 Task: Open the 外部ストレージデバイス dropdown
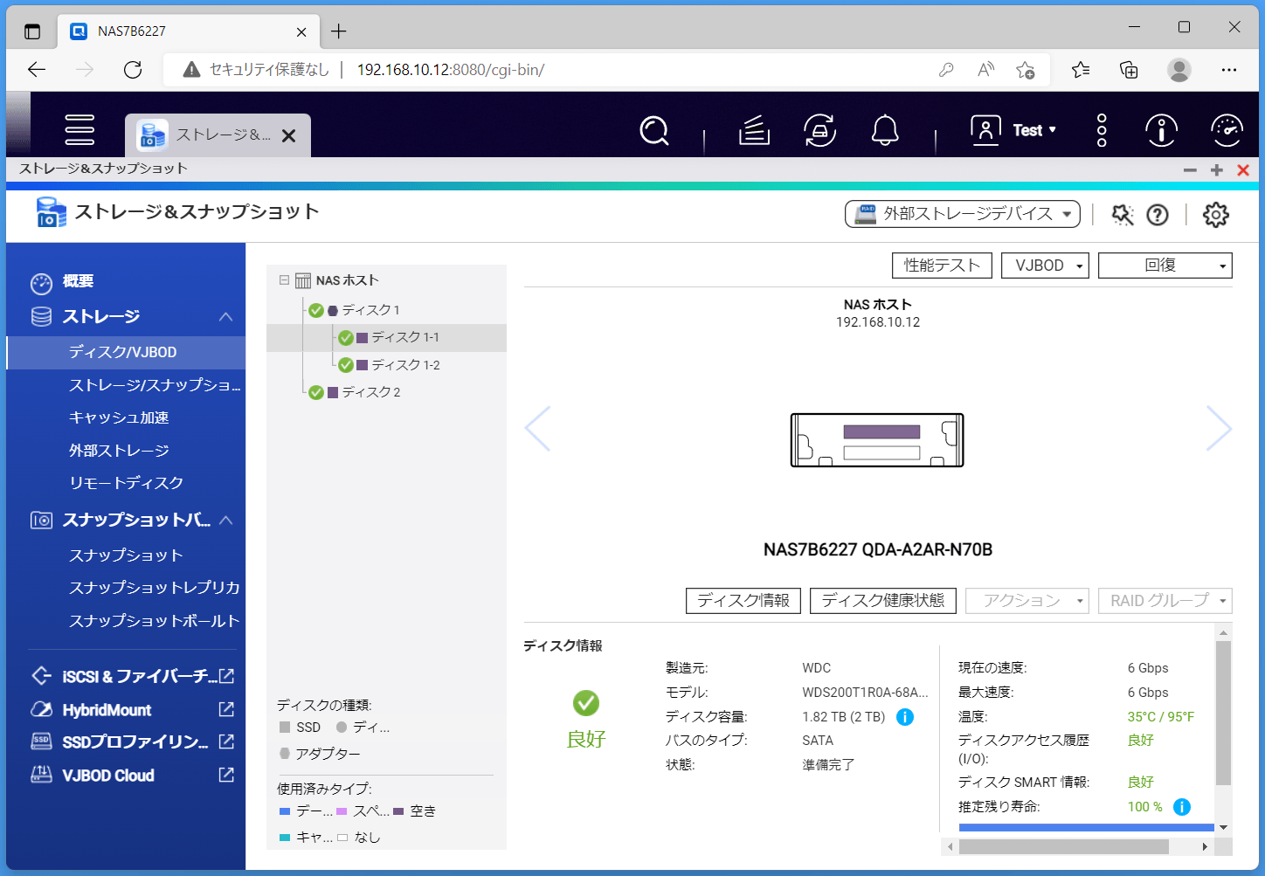point(963,214)
